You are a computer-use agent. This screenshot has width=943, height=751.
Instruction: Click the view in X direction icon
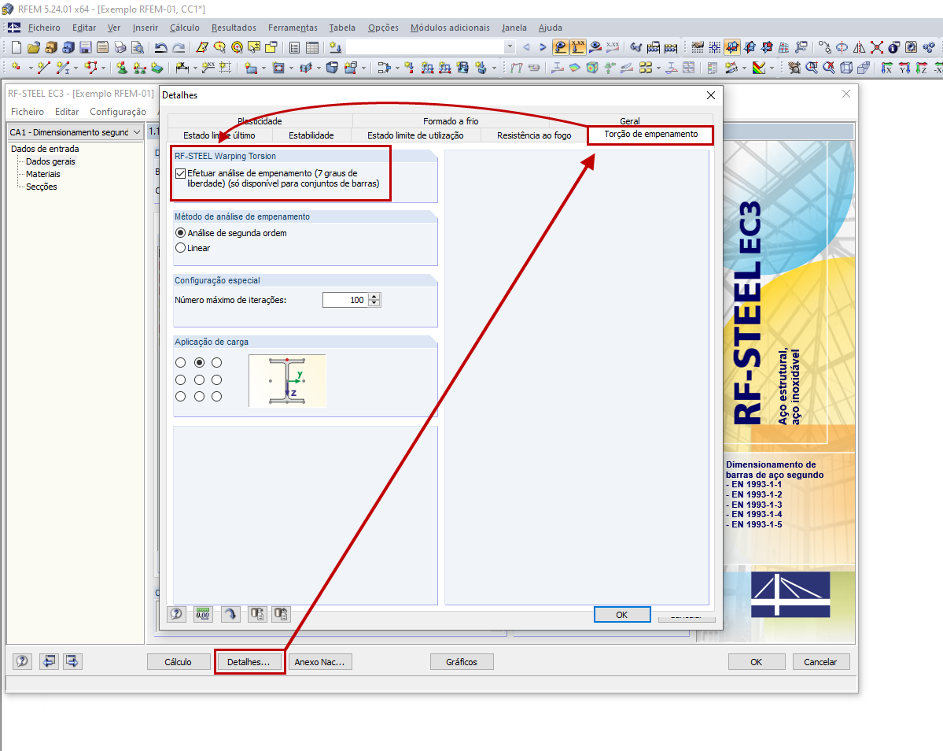point(887,68)
